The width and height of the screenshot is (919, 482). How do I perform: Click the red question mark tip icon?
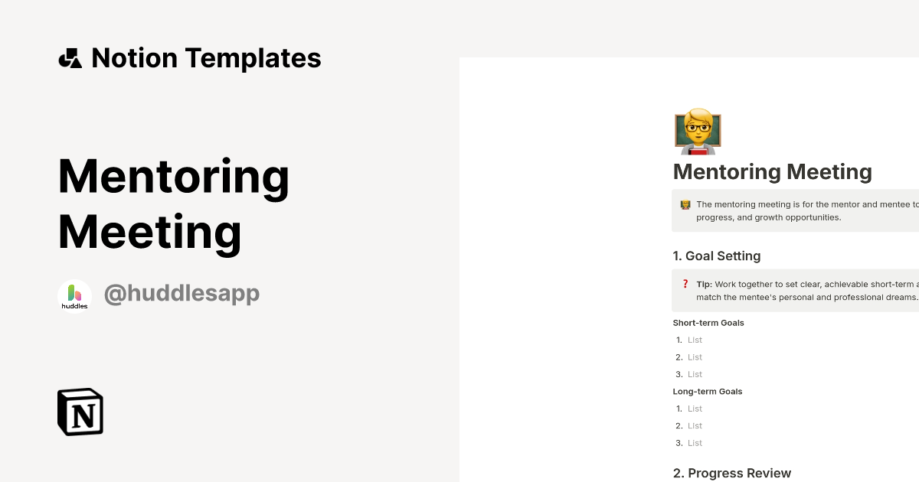point(685,284)
